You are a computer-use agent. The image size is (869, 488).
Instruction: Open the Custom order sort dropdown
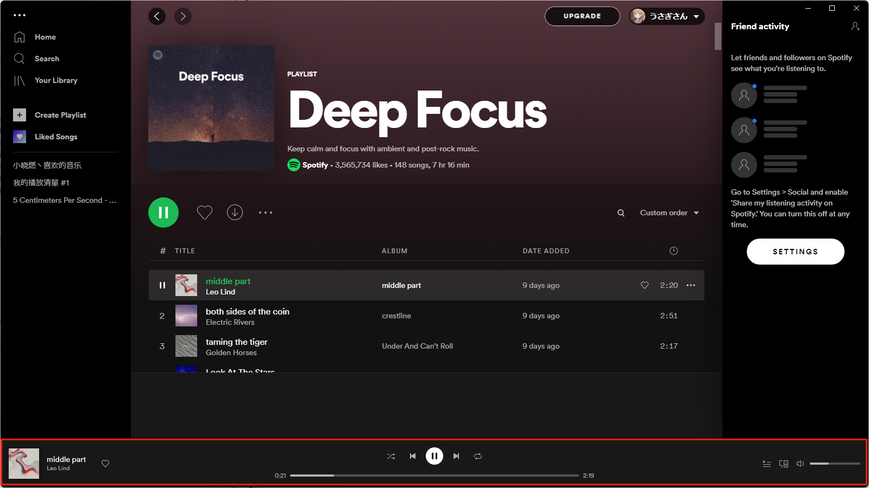click(x=669, y=213)
